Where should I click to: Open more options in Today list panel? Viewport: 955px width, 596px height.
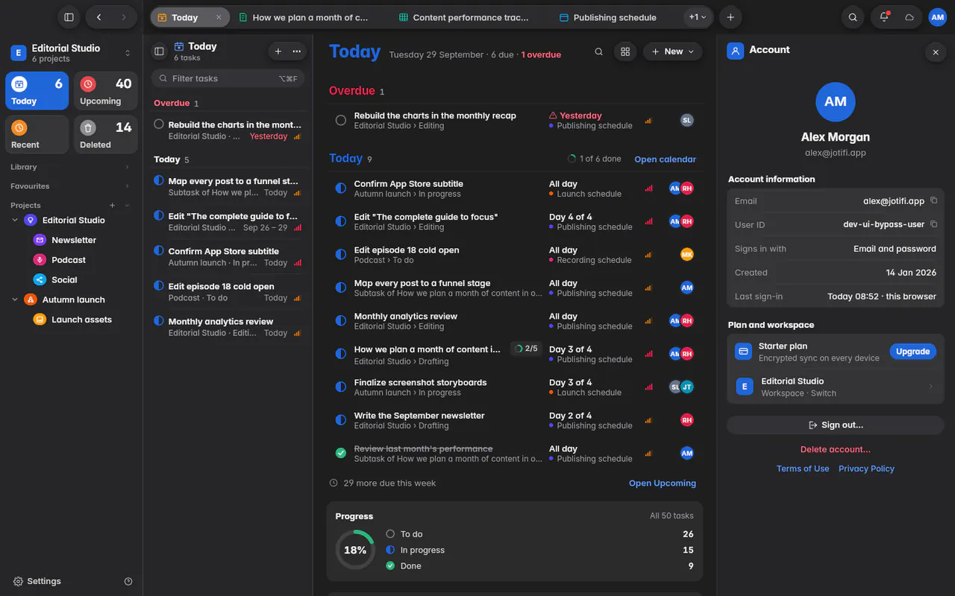pos(297,51)
